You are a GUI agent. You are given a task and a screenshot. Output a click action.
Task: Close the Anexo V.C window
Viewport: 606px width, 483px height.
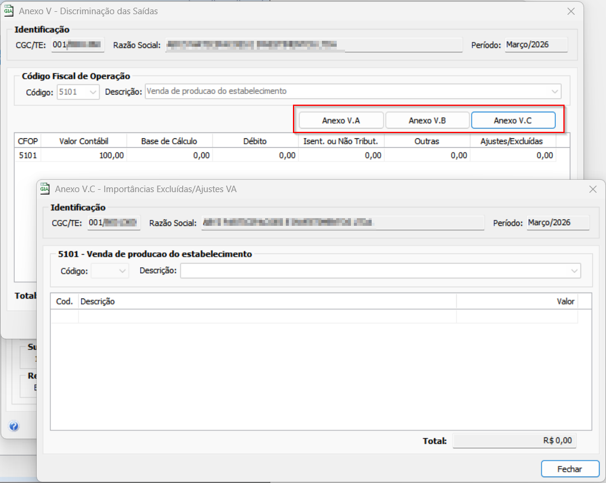click(x=593, y=189)
